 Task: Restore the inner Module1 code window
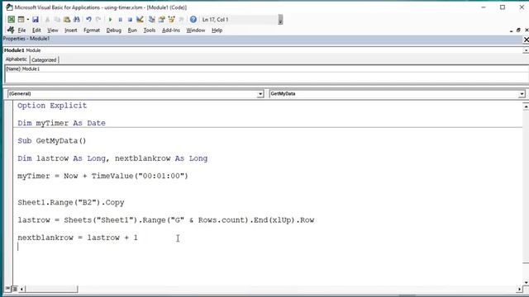(x=518, y=31)
